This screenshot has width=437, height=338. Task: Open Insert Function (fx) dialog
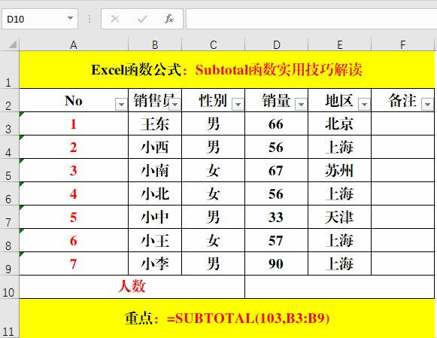click(169, 19)
